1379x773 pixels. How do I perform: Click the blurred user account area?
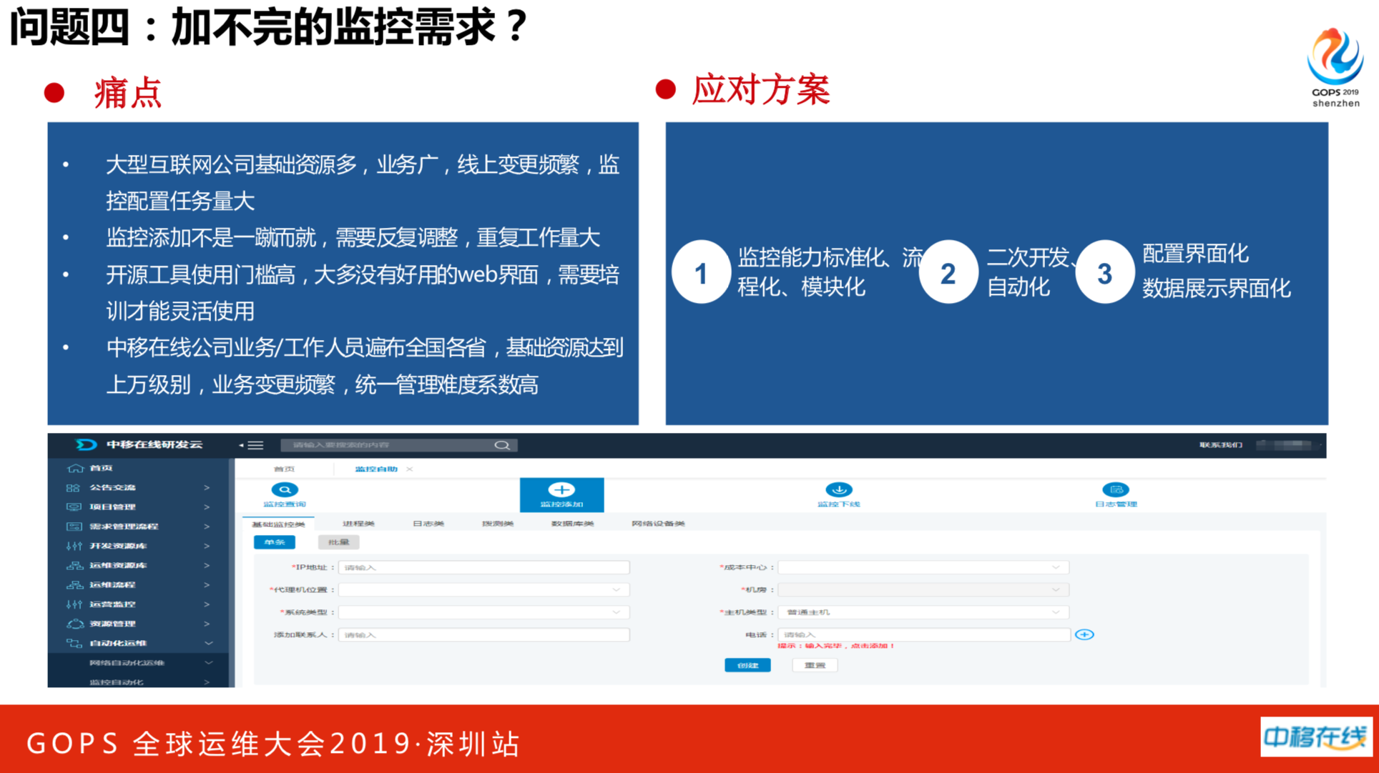[x=1287, y=445]
